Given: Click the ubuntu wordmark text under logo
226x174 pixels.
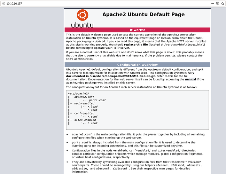Looking at the screenshot, I should (82, 25).
